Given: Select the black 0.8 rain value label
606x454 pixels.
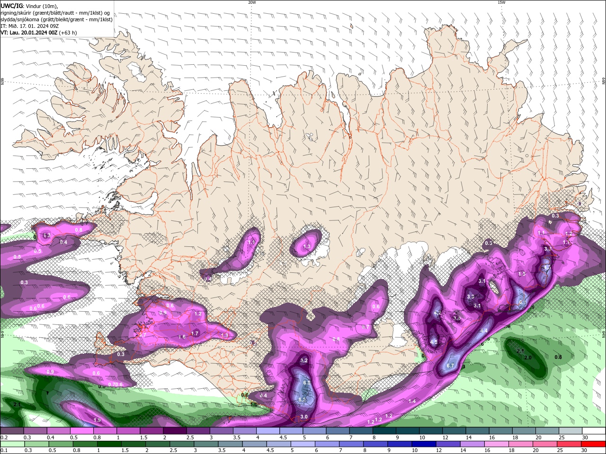Looking at the screenshot, I should [558, 357].
